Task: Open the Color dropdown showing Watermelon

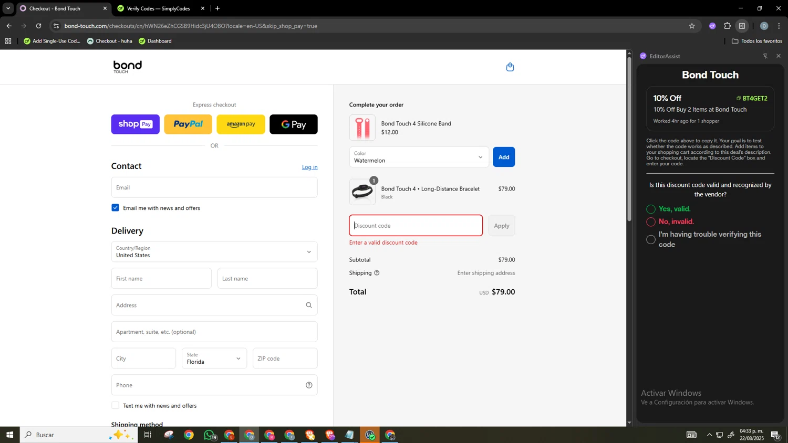Action: click(419, 157)
